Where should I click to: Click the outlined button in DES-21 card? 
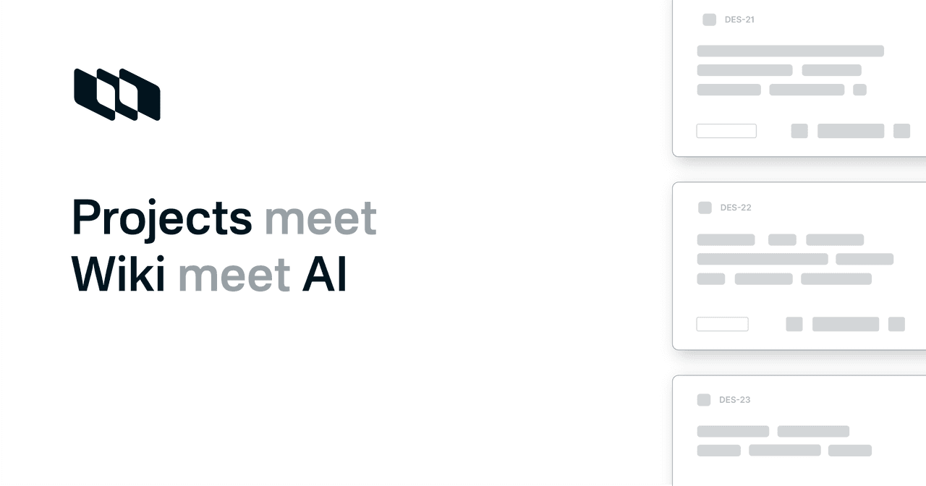click(726, 131)
